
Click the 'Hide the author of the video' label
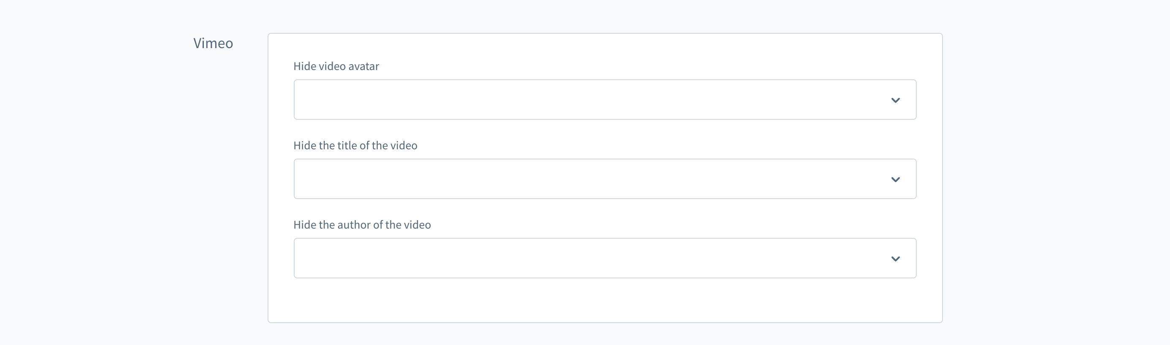[x=362, y=225]
